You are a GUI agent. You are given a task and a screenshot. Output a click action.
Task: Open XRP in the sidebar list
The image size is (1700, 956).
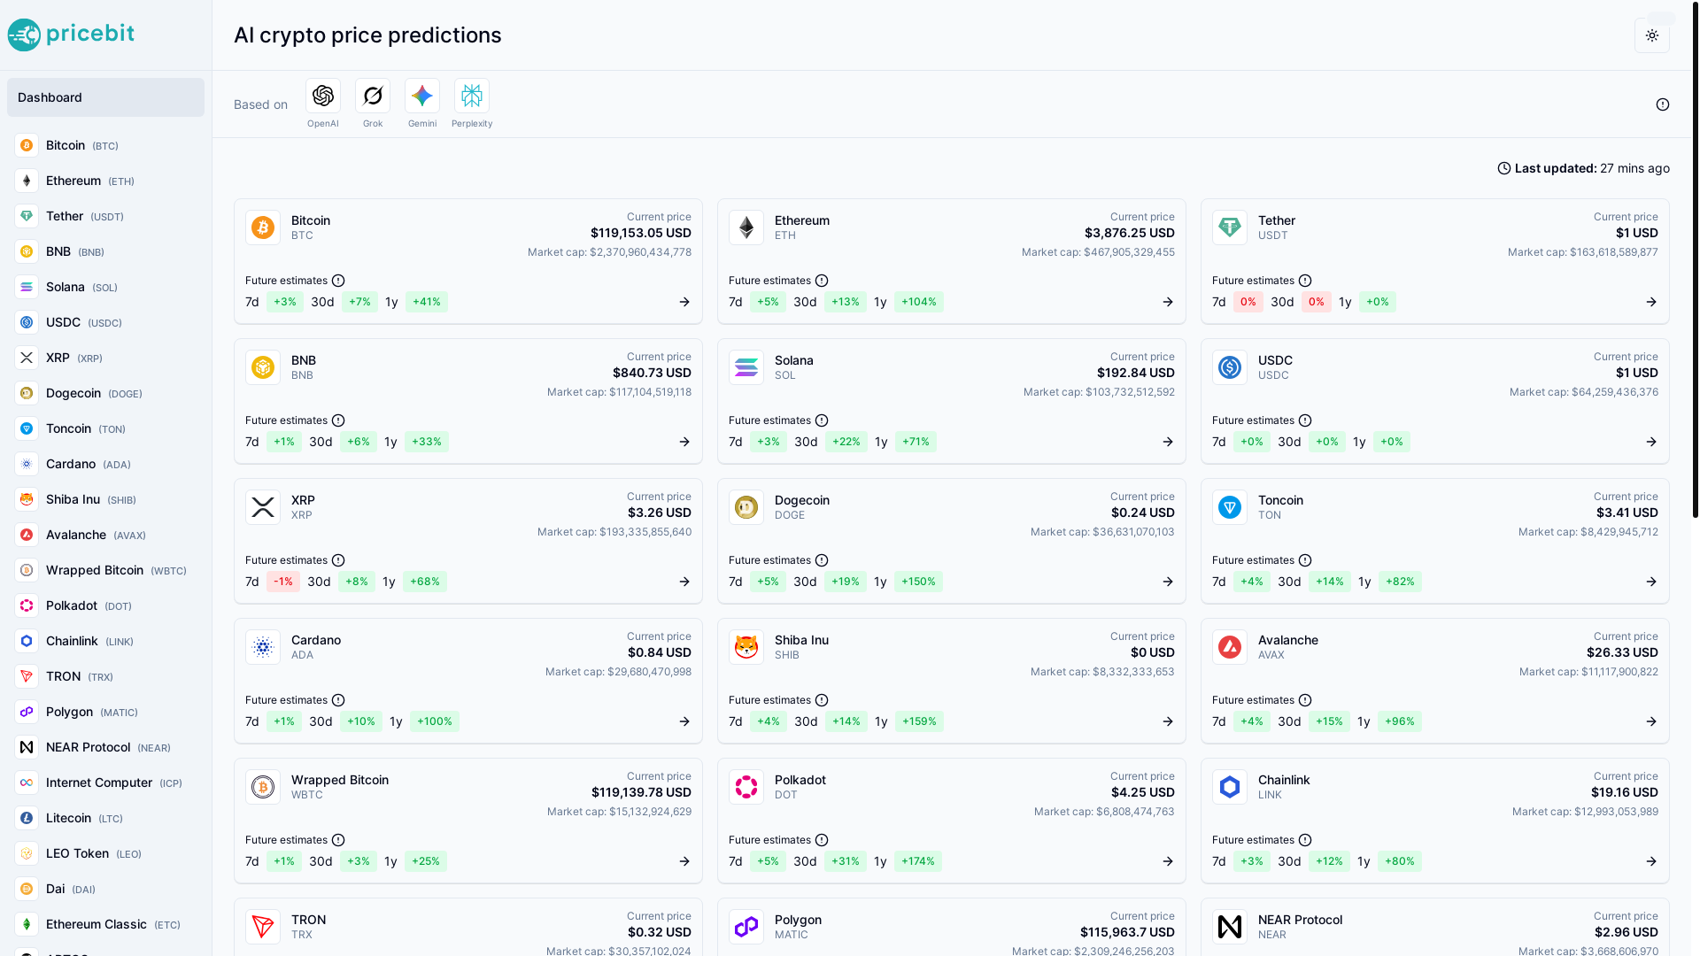(105, 358)
